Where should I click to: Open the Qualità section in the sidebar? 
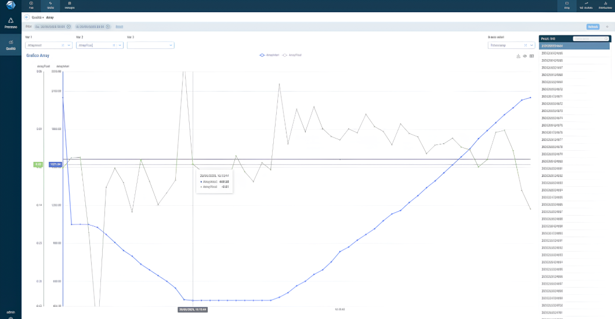click(10, 46)
